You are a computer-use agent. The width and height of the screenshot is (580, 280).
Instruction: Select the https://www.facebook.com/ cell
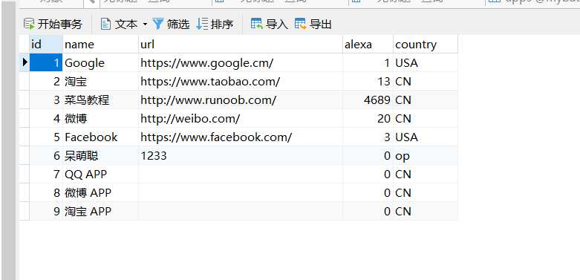click(241, 137)
